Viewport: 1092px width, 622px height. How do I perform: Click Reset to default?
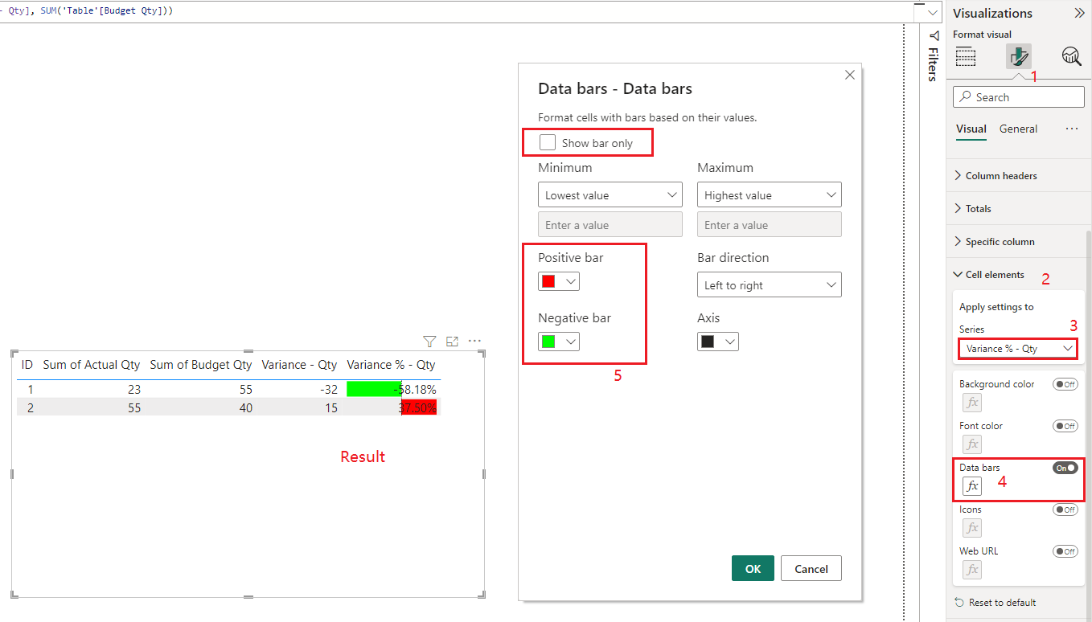tap(996, 603)
